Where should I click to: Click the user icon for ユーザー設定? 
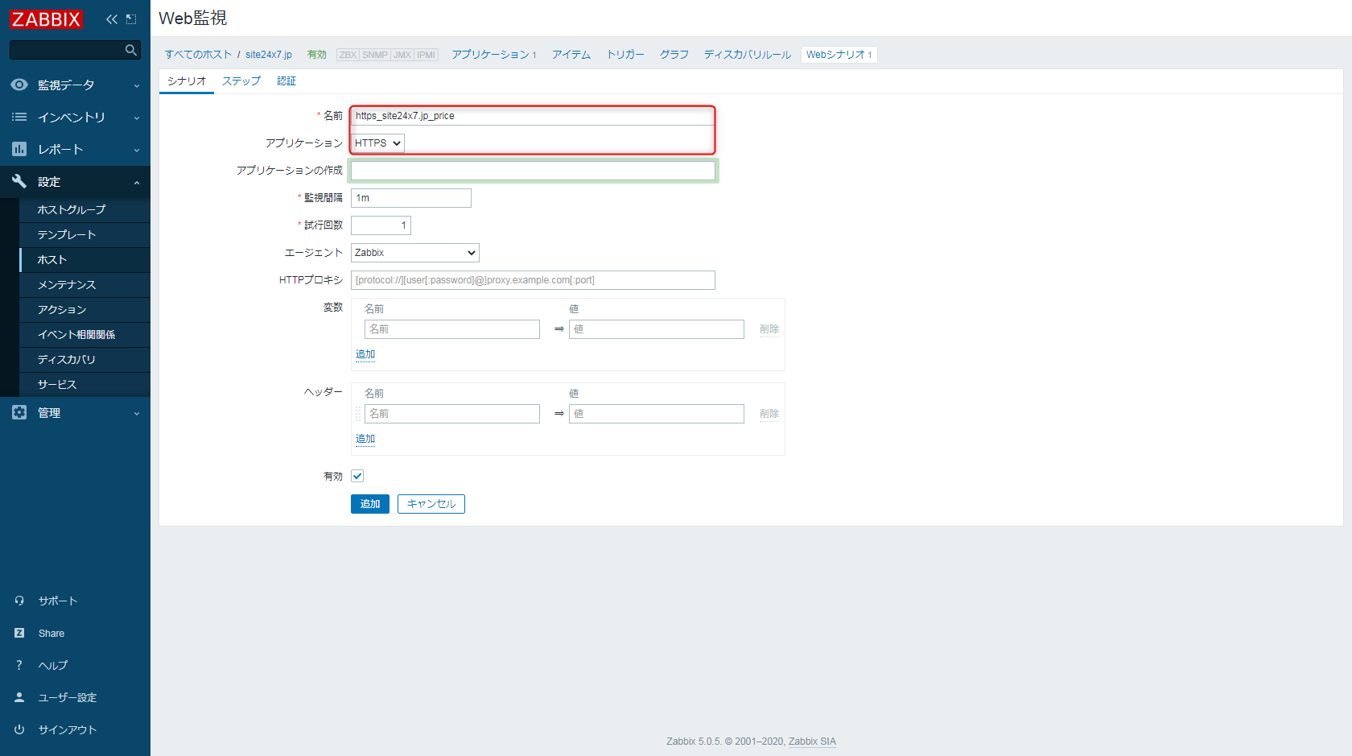point(19,697)
